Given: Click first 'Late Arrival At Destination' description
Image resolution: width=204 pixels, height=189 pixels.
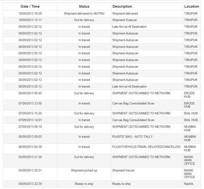Looking at the screenshot, I should click(x=130, y=26).
